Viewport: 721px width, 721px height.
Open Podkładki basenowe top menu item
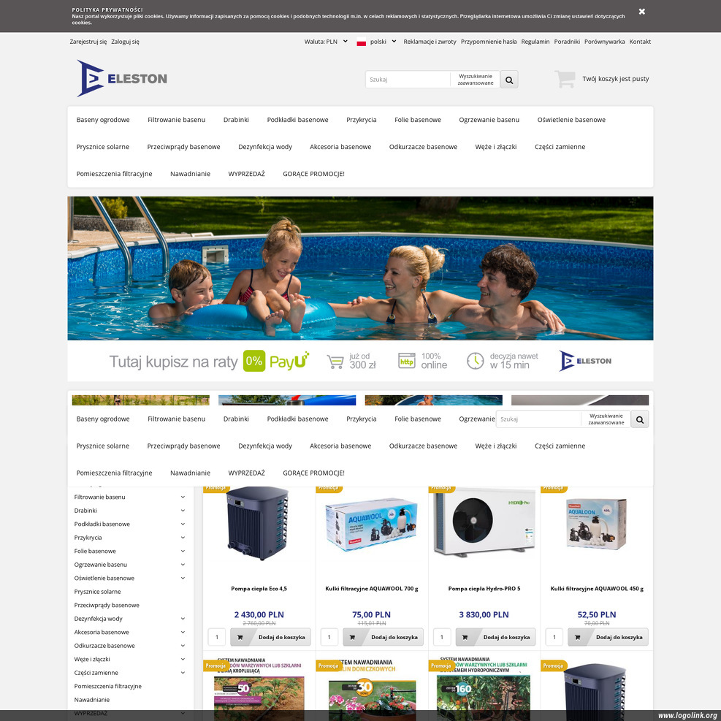tap(297, 120)
